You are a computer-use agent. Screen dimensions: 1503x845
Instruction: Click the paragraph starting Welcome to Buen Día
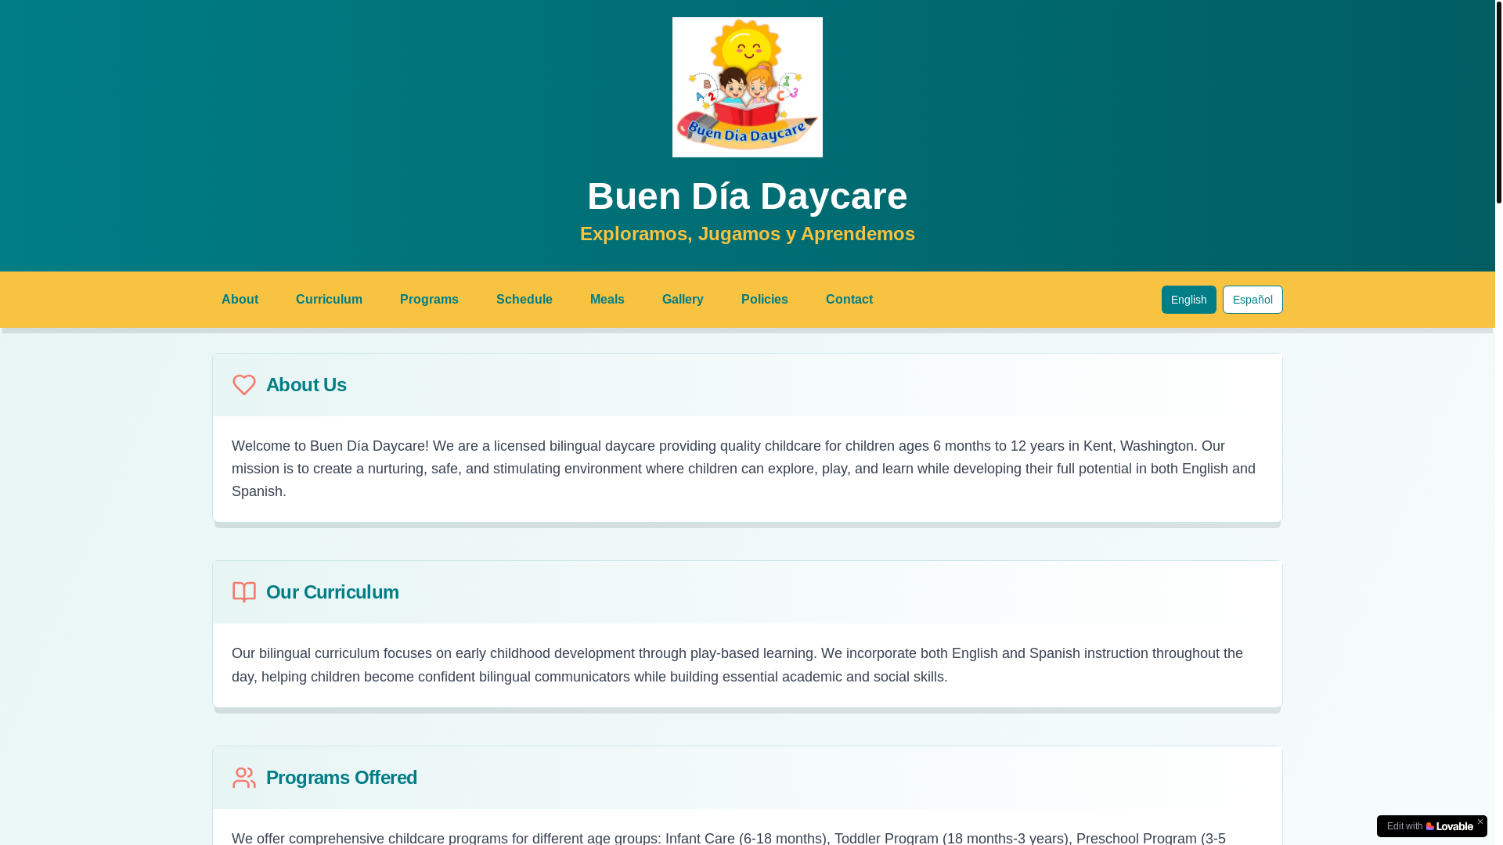(747, 469)
